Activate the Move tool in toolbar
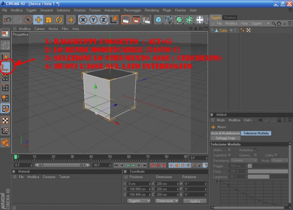This screenshot has width=293, height=210. pos(38,20)
